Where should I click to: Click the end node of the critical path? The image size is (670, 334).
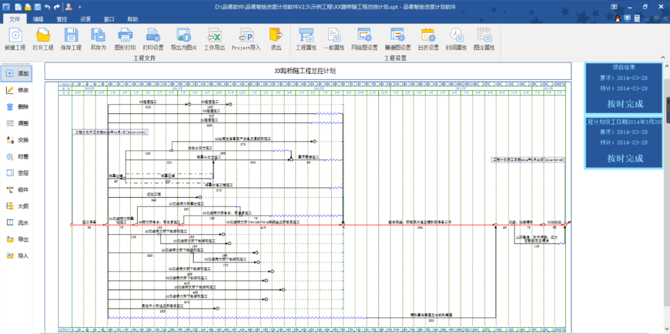565,224
